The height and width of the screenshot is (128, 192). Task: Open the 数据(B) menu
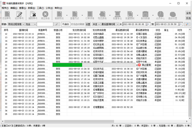point(32,8)
